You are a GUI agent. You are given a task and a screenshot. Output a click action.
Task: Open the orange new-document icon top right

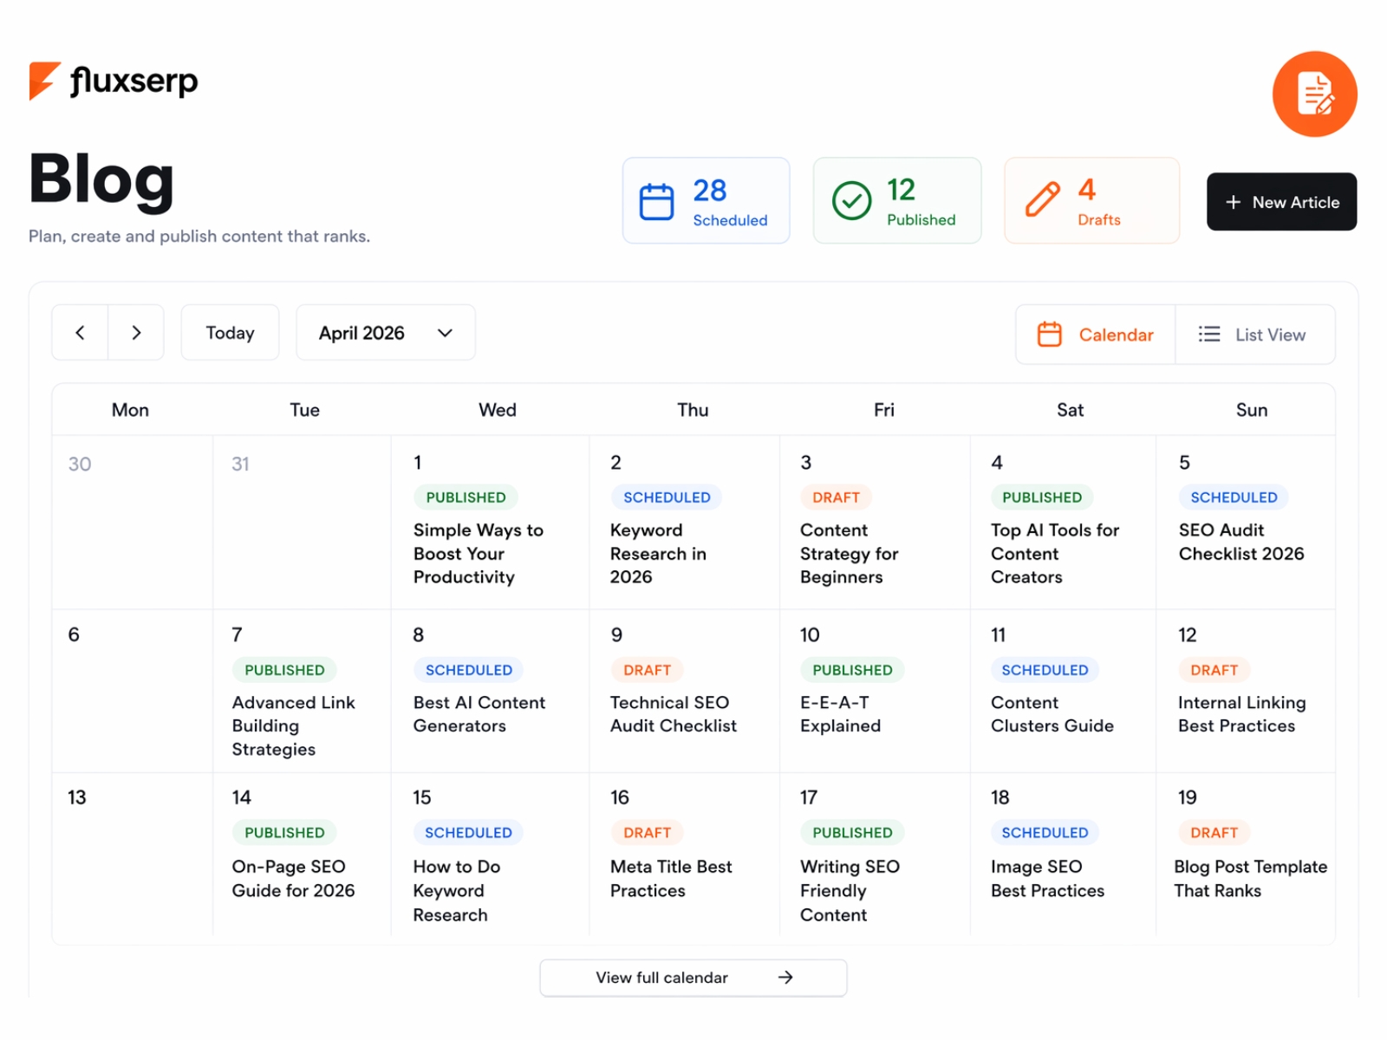tap(1314, 94)
